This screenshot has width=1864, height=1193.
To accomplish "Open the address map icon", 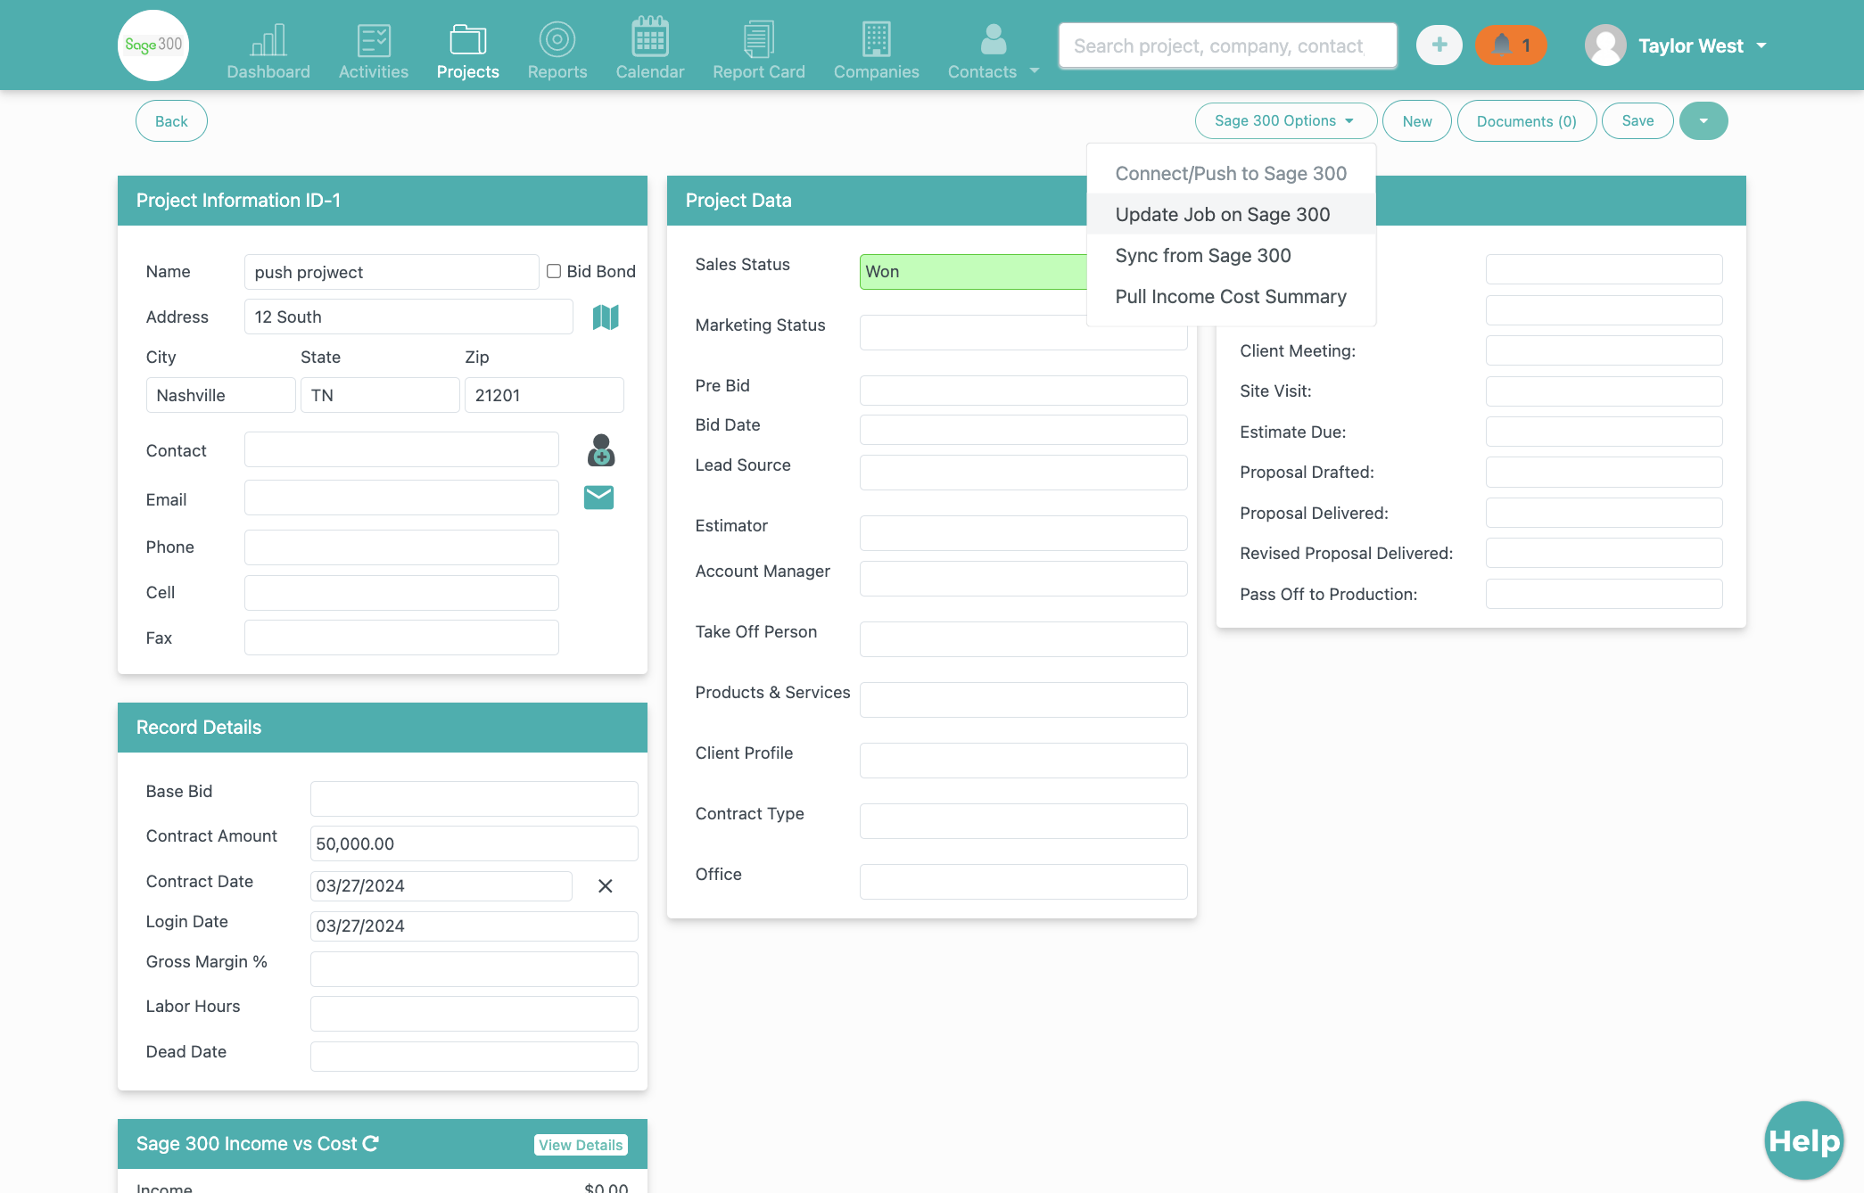I will pyautogui.click(x=606, y=317).
